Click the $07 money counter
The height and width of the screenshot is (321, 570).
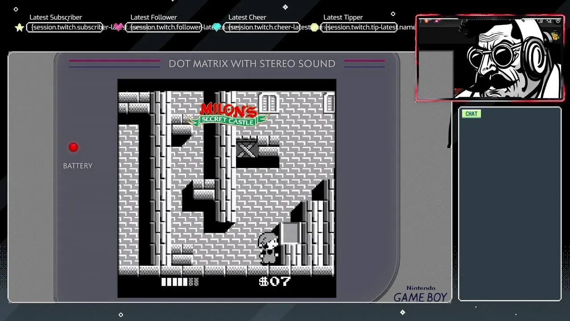pyautogui.click(x=275, y=281)
